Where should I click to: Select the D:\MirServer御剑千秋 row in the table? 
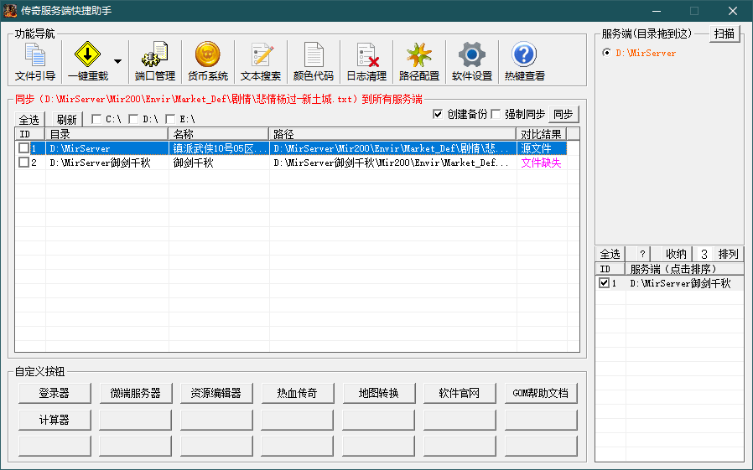coord(99,163)
